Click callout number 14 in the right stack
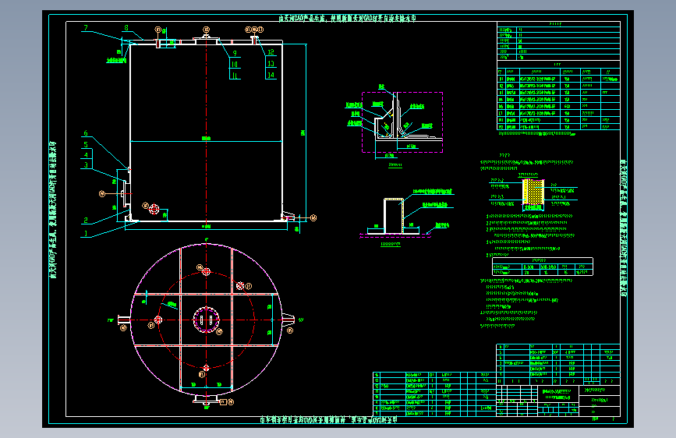This screenshot has height=438, width=676. (x=271, y=75)
